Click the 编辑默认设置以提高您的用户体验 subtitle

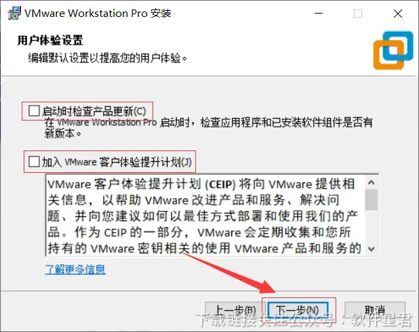(x=108, y=58)
